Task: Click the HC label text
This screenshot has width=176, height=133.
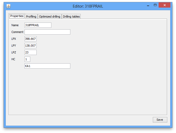Action: pos(13,59)
